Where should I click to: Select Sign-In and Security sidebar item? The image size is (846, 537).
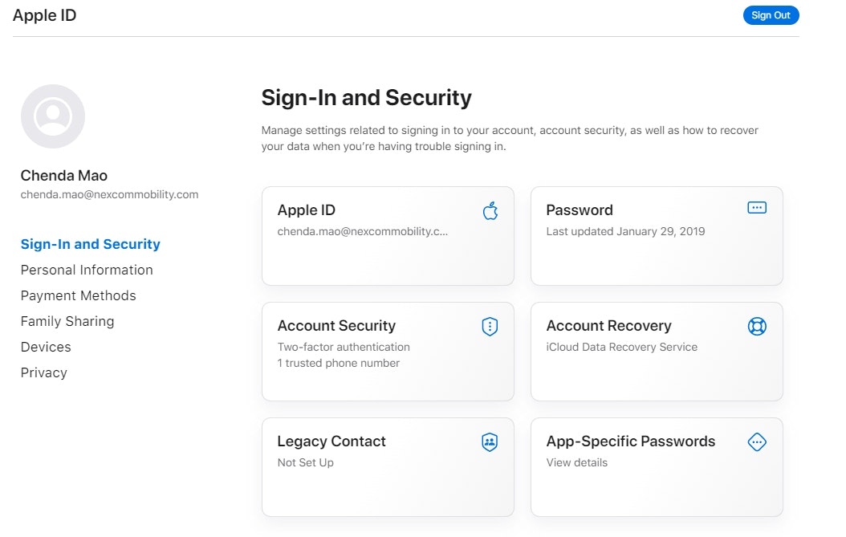click(91, 244)
